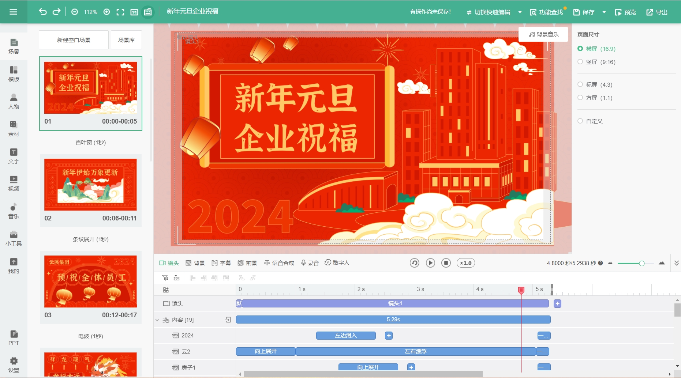Open the PPT import panel
The width and height of the screenshot is (681, 378).
(x=14, y=338)
